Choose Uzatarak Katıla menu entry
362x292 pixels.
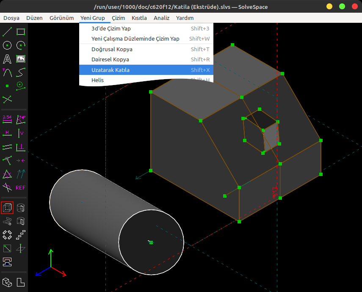pos(146,70)
